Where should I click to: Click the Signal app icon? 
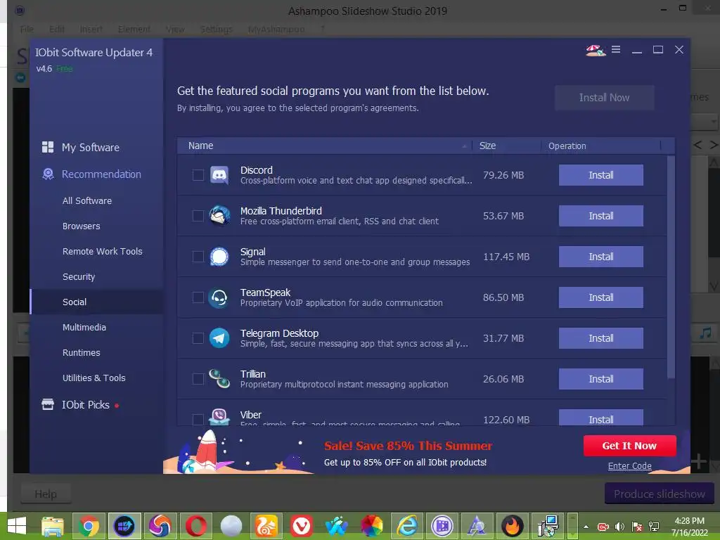tap(219, 256)
